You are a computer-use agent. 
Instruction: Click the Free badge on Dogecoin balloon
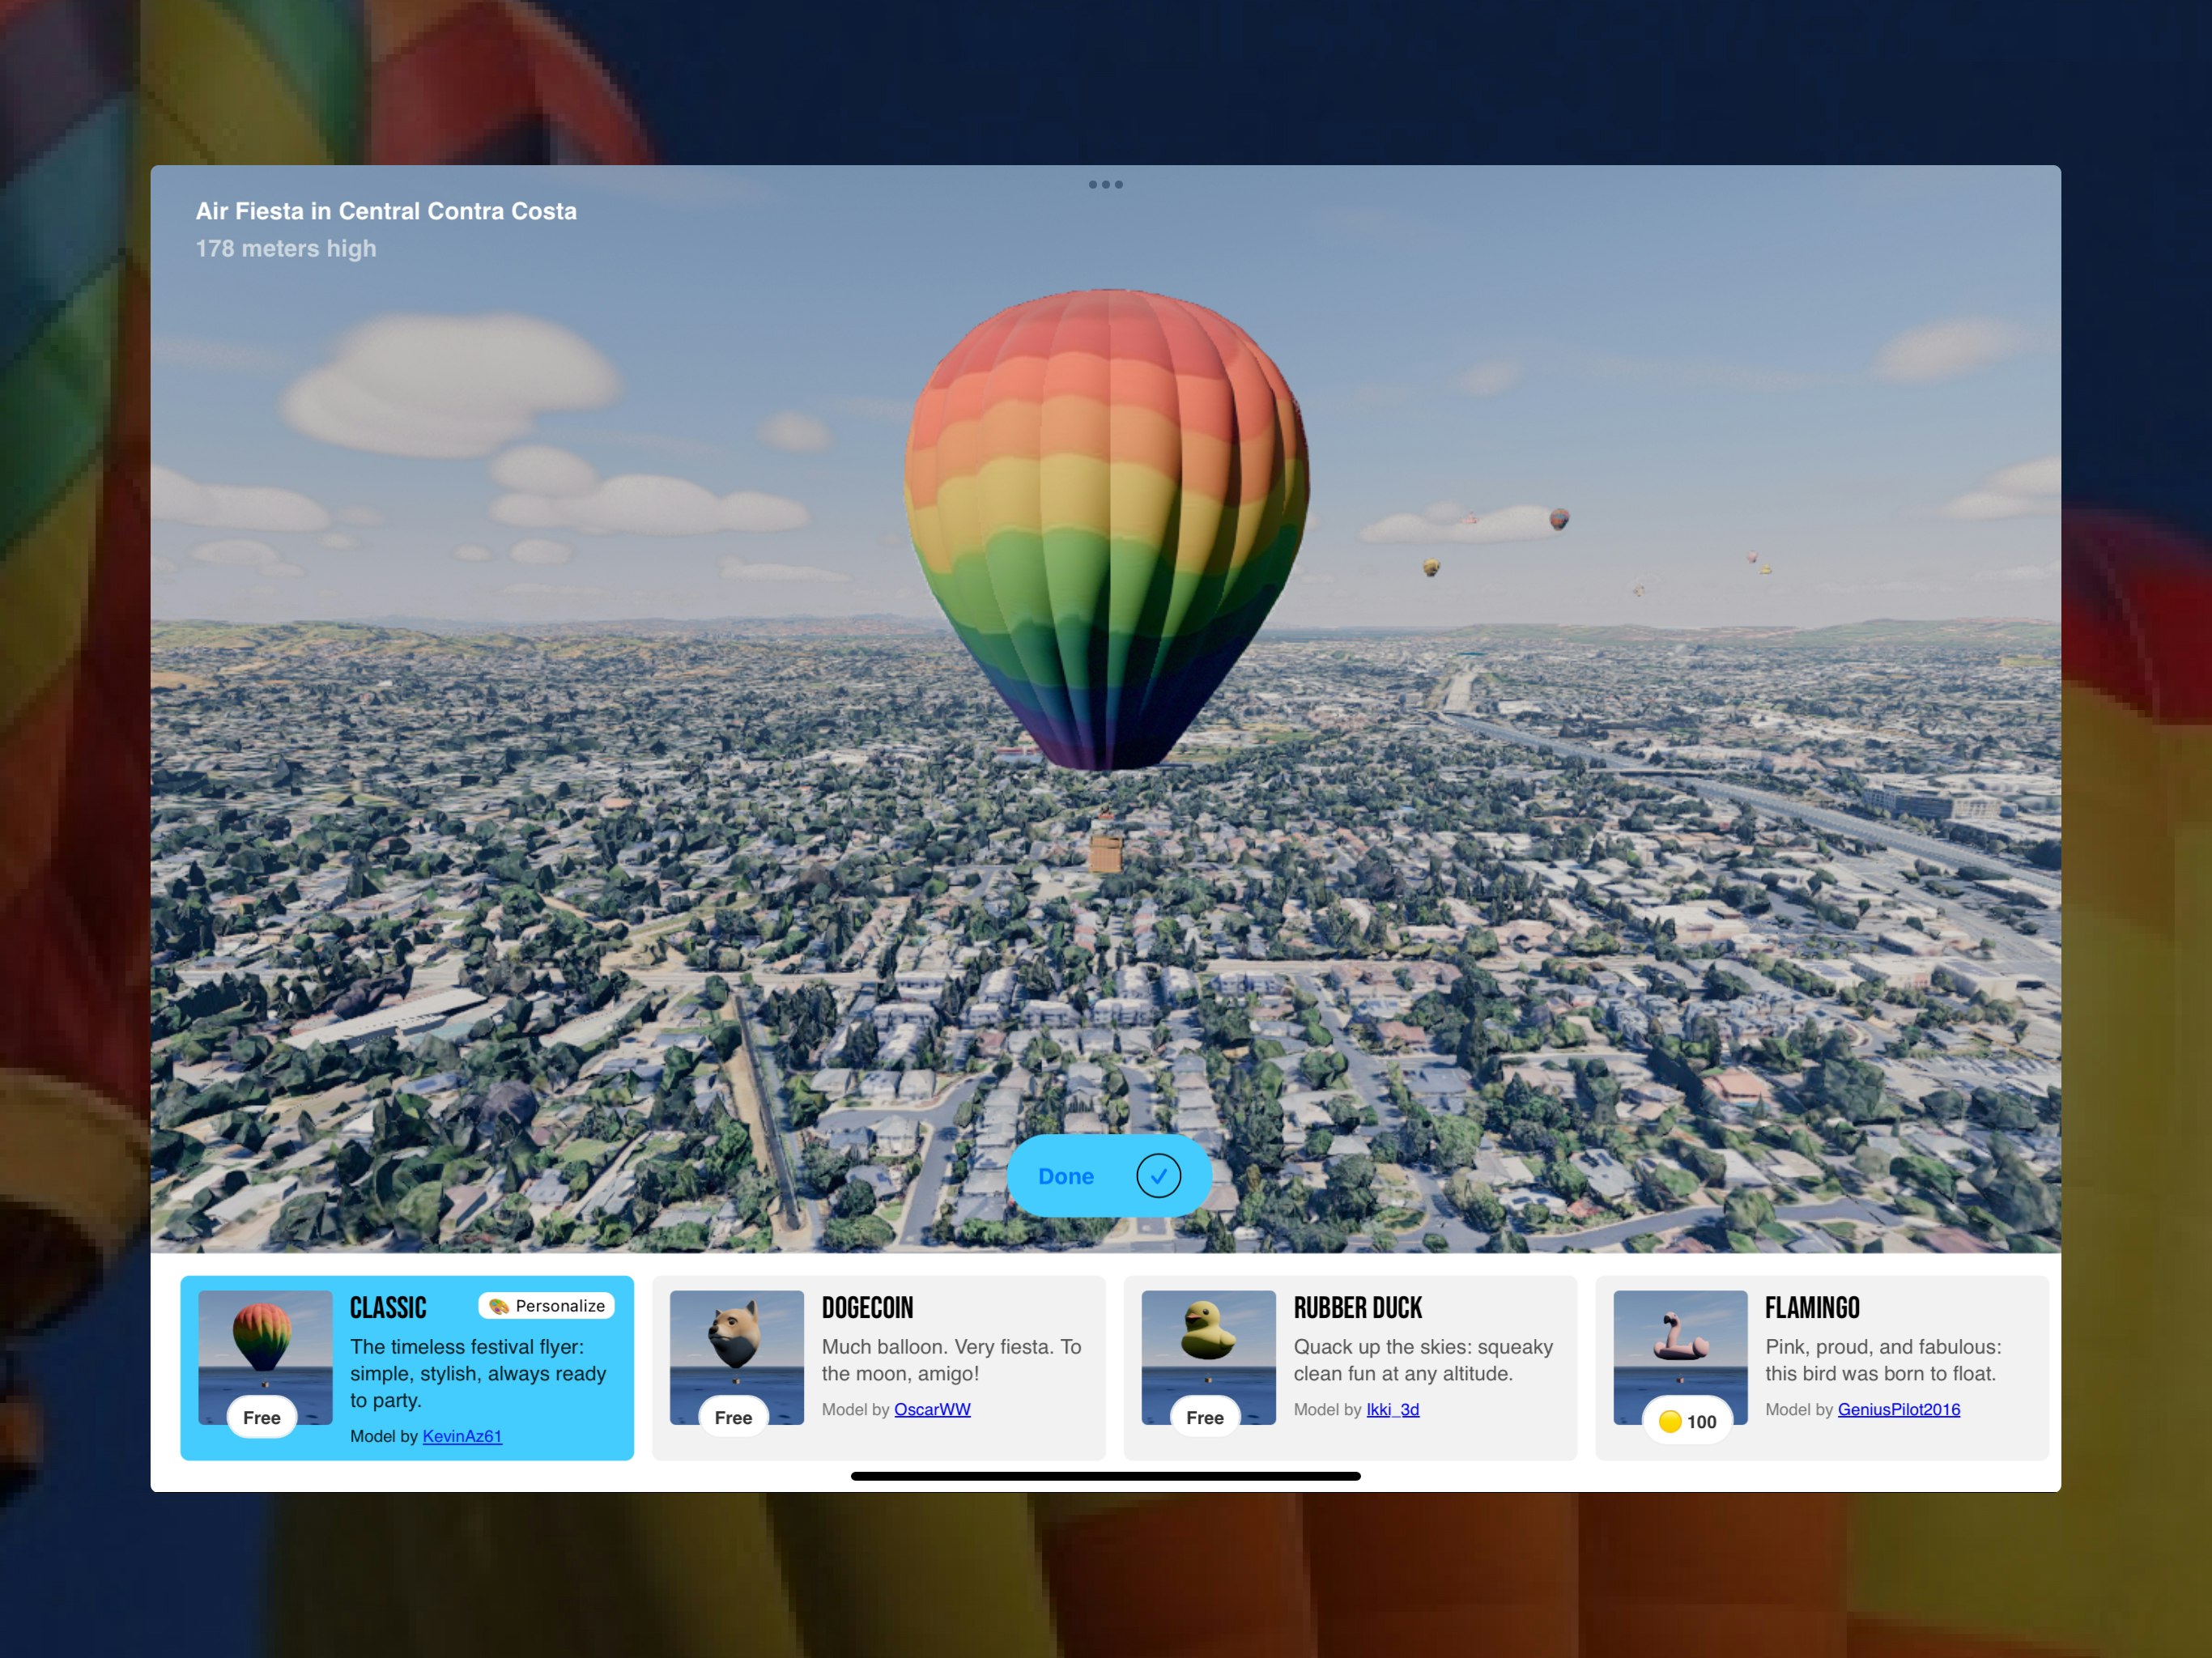coord(733,1417)
